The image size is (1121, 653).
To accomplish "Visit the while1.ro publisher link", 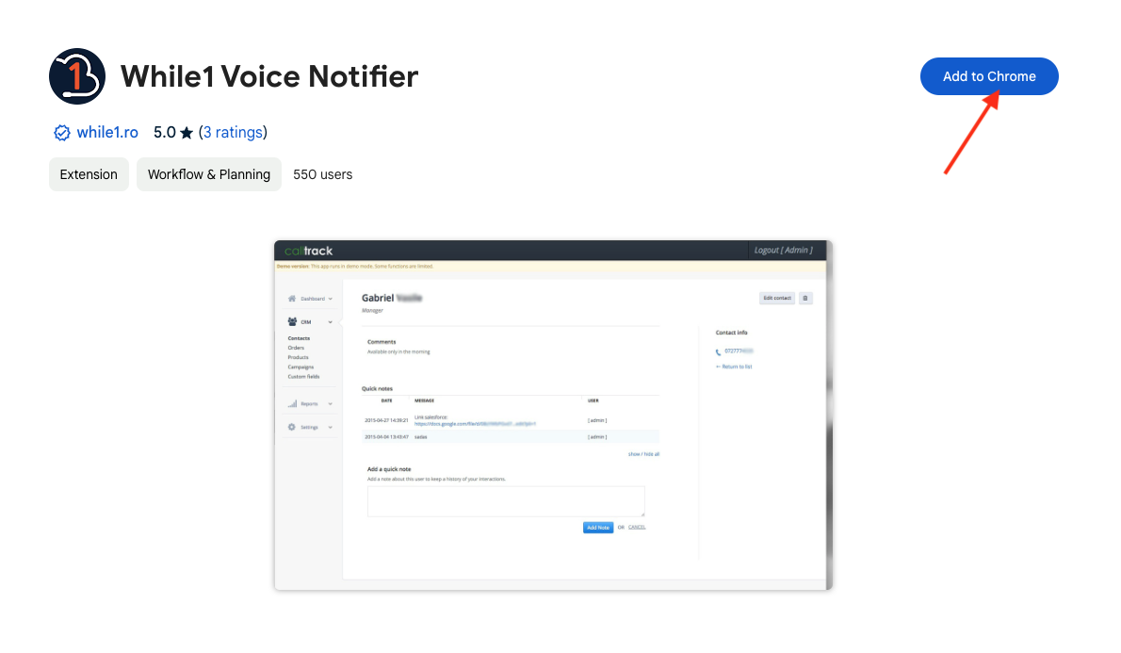I will [x=107, y=133].
